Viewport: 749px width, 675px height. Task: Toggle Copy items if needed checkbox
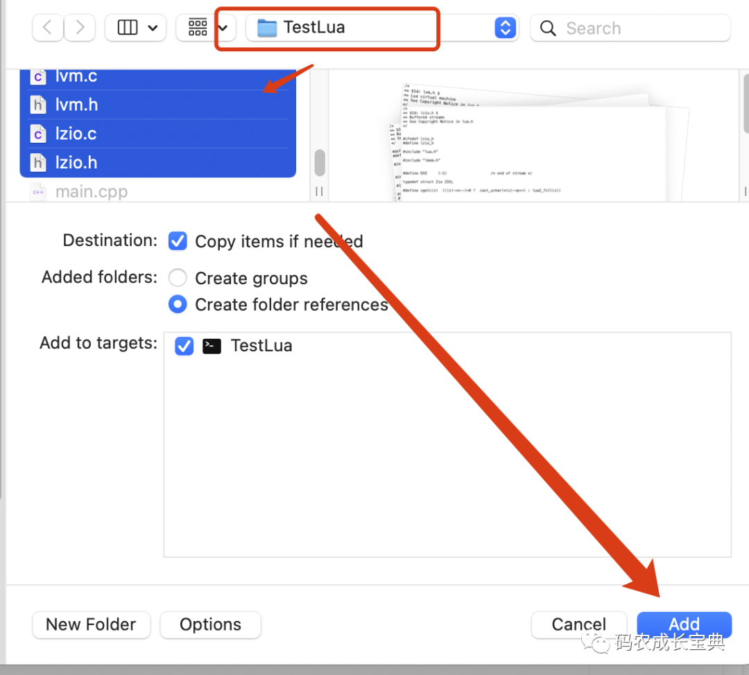[x=178, y=241]
